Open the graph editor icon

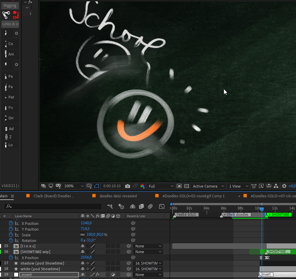tap(162, 206)
